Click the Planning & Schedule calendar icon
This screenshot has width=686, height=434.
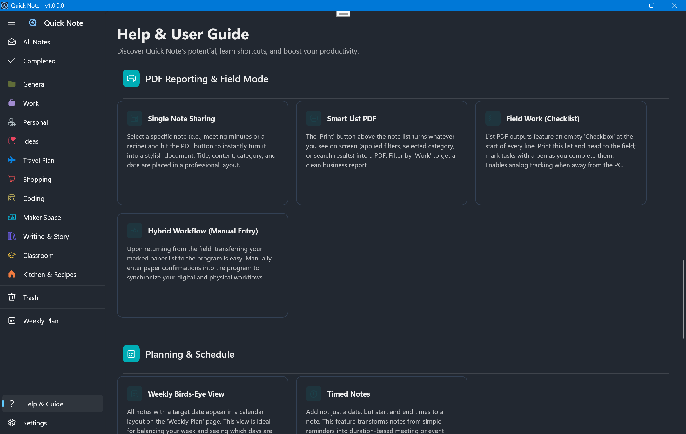pos(131,354)
